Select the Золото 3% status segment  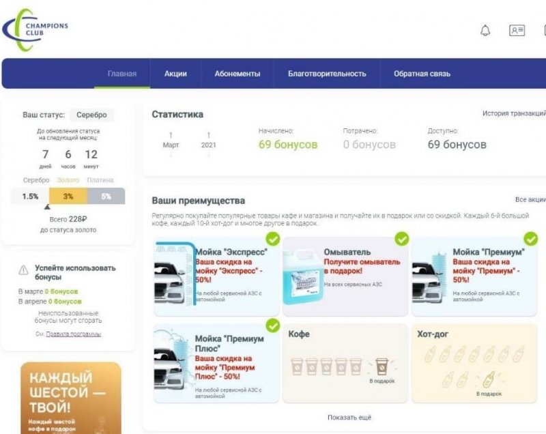tap(68, 197)
